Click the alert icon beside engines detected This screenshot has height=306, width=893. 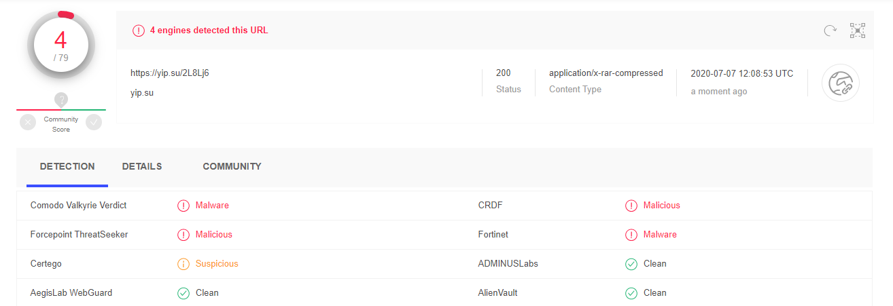point(139,31)
